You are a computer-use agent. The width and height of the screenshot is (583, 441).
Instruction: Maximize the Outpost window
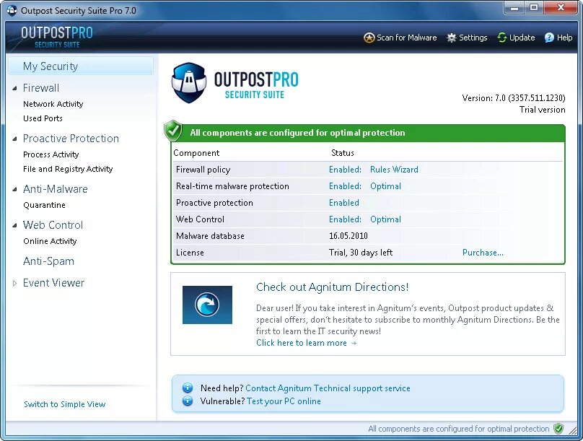point(534,8)
